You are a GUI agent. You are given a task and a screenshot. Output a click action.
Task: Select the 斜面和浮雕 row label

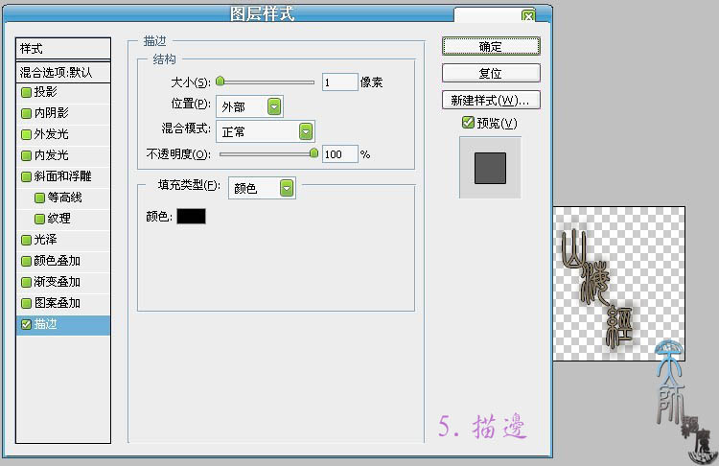click(63, 176)
